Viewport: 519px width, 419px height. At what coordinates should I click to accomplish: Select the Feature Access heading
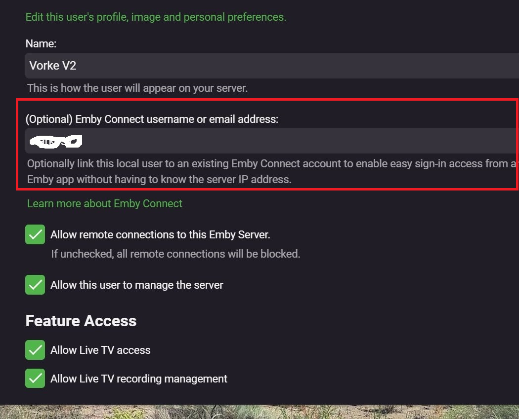[81, 321]
